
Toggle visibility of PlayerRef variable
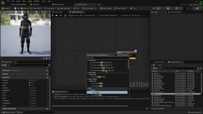tap(48, 80)
